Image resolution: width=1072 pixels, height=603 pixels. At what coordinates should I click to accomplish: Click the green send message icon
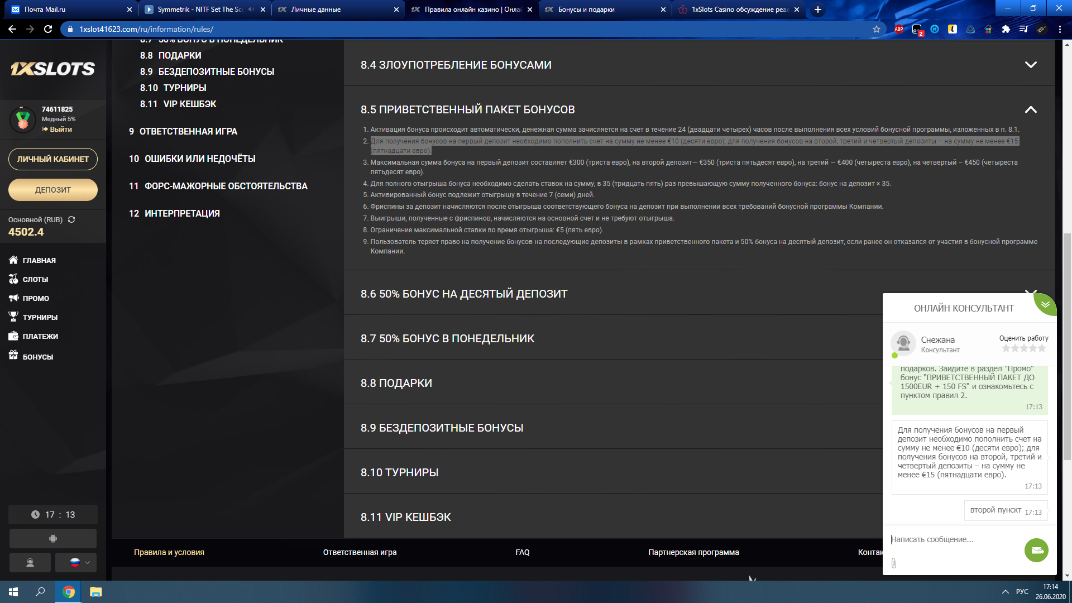[1036, 551]
